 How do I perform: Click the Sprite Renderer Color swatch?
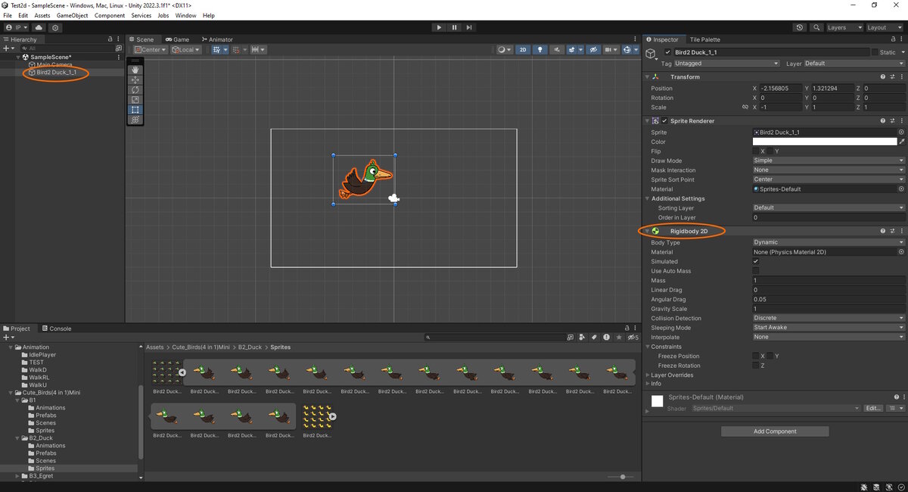pos(824,142)
